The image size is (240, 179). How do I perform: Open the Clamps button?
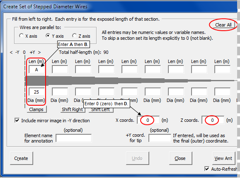tap(36, 109)
